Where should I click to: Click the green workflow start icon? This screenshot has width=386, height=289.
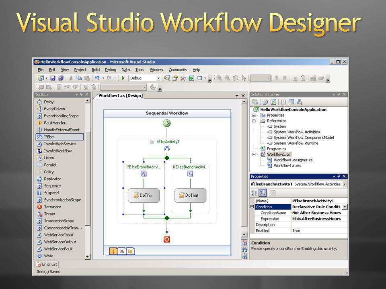166,123
